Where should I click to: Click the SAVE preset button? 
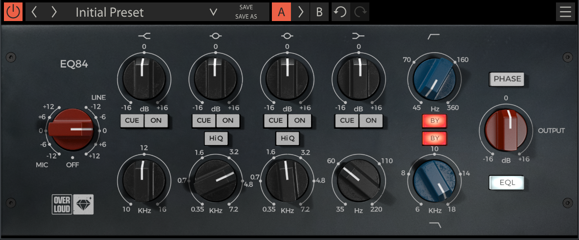pyautogui.click(x=246, y=7)
